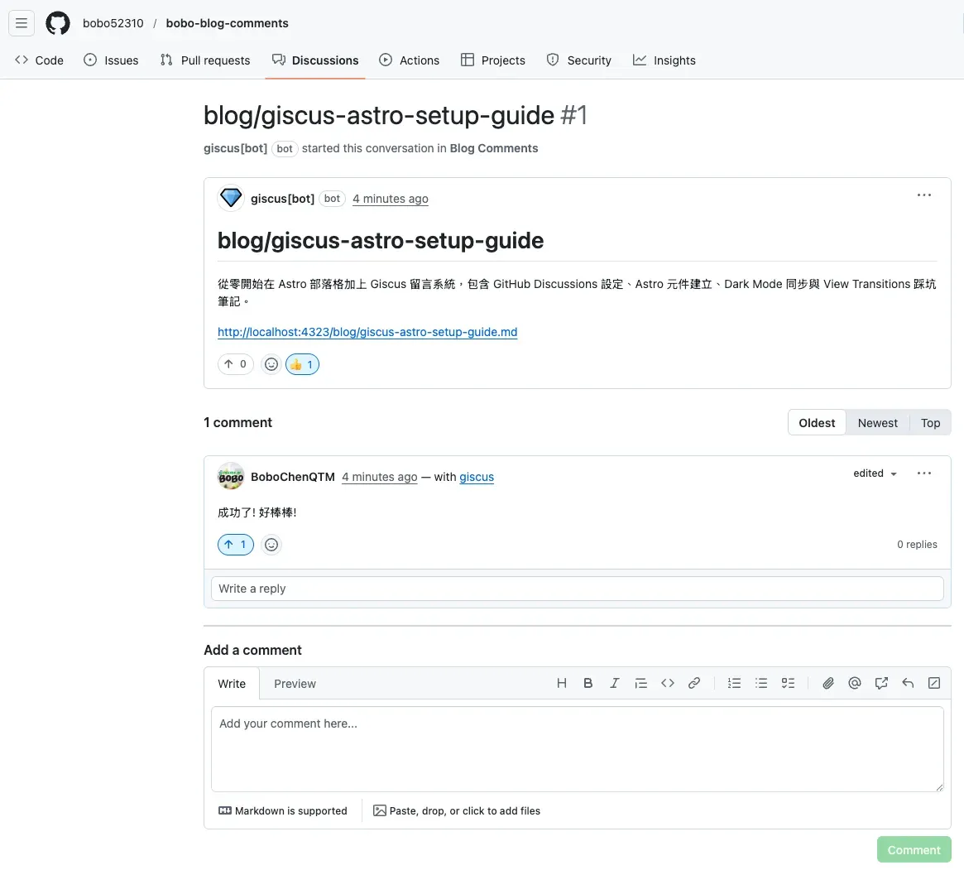The image size is (964, 870).
Task: Open the Actions tab
Action: tap(410, 60)
